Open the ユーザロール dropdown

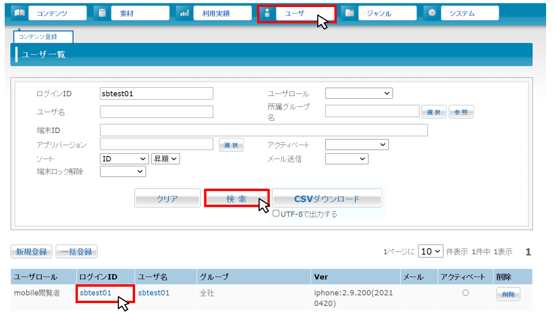click(x=359, y=94)
